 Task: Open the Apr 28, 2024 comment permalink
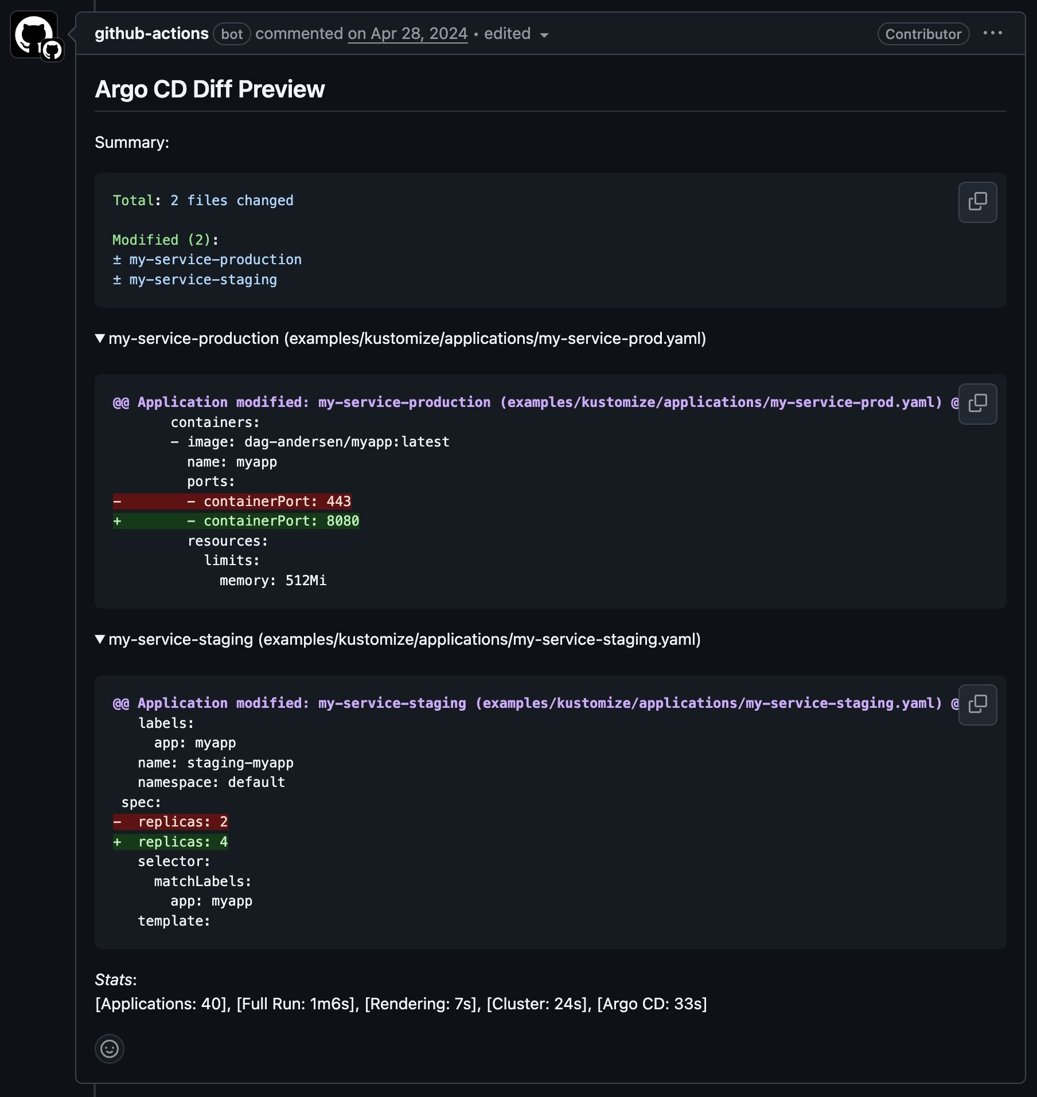click(x=407, y=34)
